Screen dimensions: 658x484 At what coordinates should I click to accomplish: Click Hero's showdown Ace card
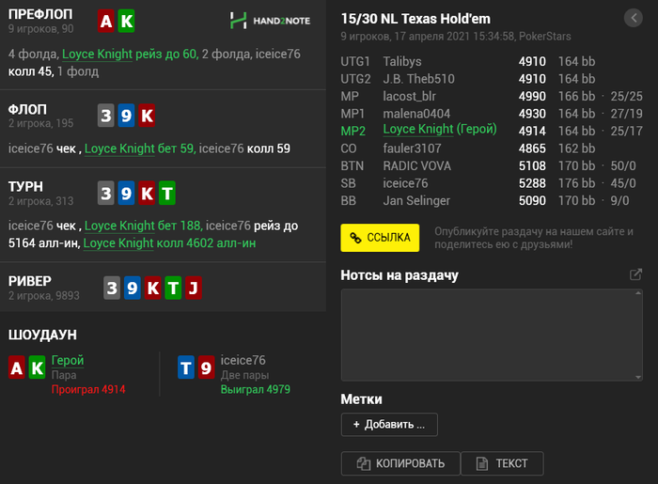pyautogui.click(x=17, y=367)
